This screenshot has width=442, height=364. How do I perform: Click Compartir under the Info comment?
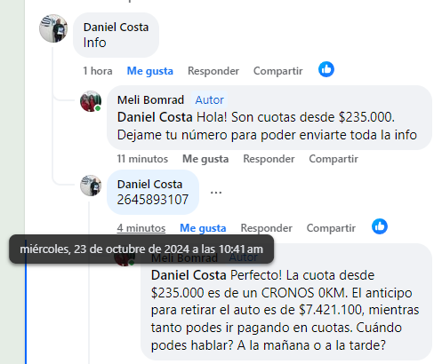[x=278, y=71]
